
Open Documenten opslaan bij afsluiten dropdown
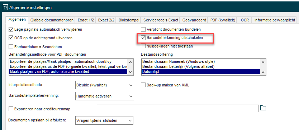pos(104,120)
